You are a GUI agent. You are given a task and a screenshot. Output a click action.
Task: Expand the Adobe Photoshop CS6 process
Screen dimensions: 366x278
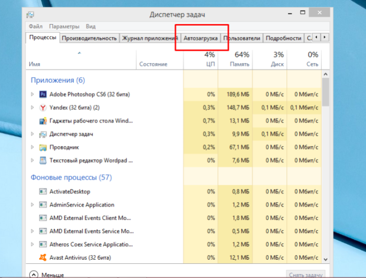tap(32, 94)
